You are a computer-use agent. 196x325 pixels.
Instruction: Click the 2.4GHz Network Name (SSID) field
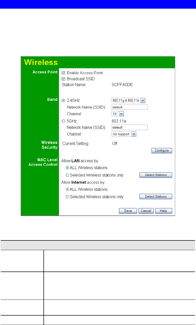(130, 107)
